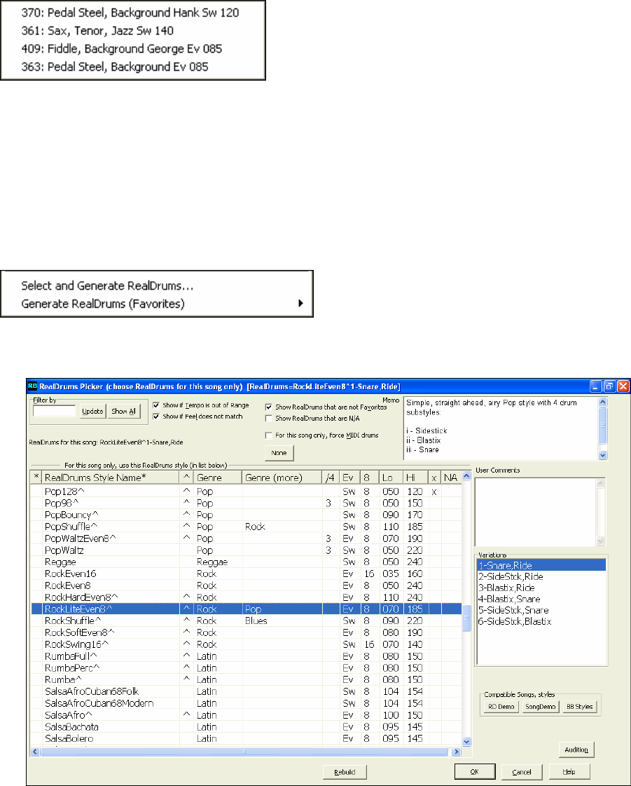Viewport: 631px width, 786px height.
Task: Select the 6-SideStck,Blastix variation
Action: 541,621
